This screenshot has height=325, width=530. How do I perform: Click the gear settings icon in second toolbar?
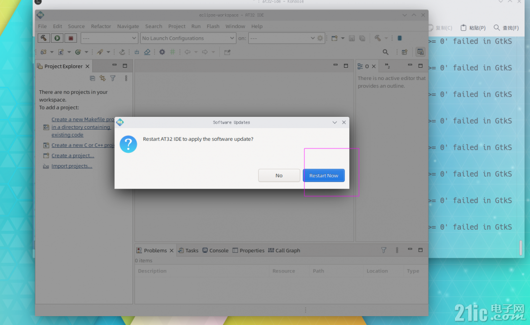[162, 52]
